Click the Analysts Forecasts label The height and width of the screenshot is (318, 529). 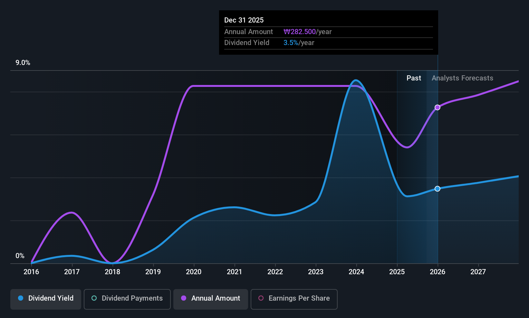462,78
